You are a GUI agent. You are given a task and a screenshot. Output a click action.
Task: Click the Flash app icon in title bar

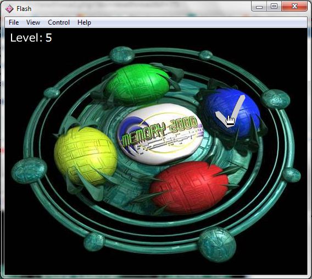(x=9, y=9)
